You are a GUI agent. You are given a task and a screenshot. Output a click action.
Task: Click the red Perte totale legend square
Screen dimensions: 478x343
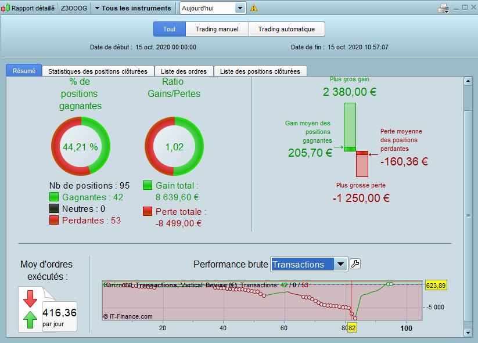[x=148, y=211]
